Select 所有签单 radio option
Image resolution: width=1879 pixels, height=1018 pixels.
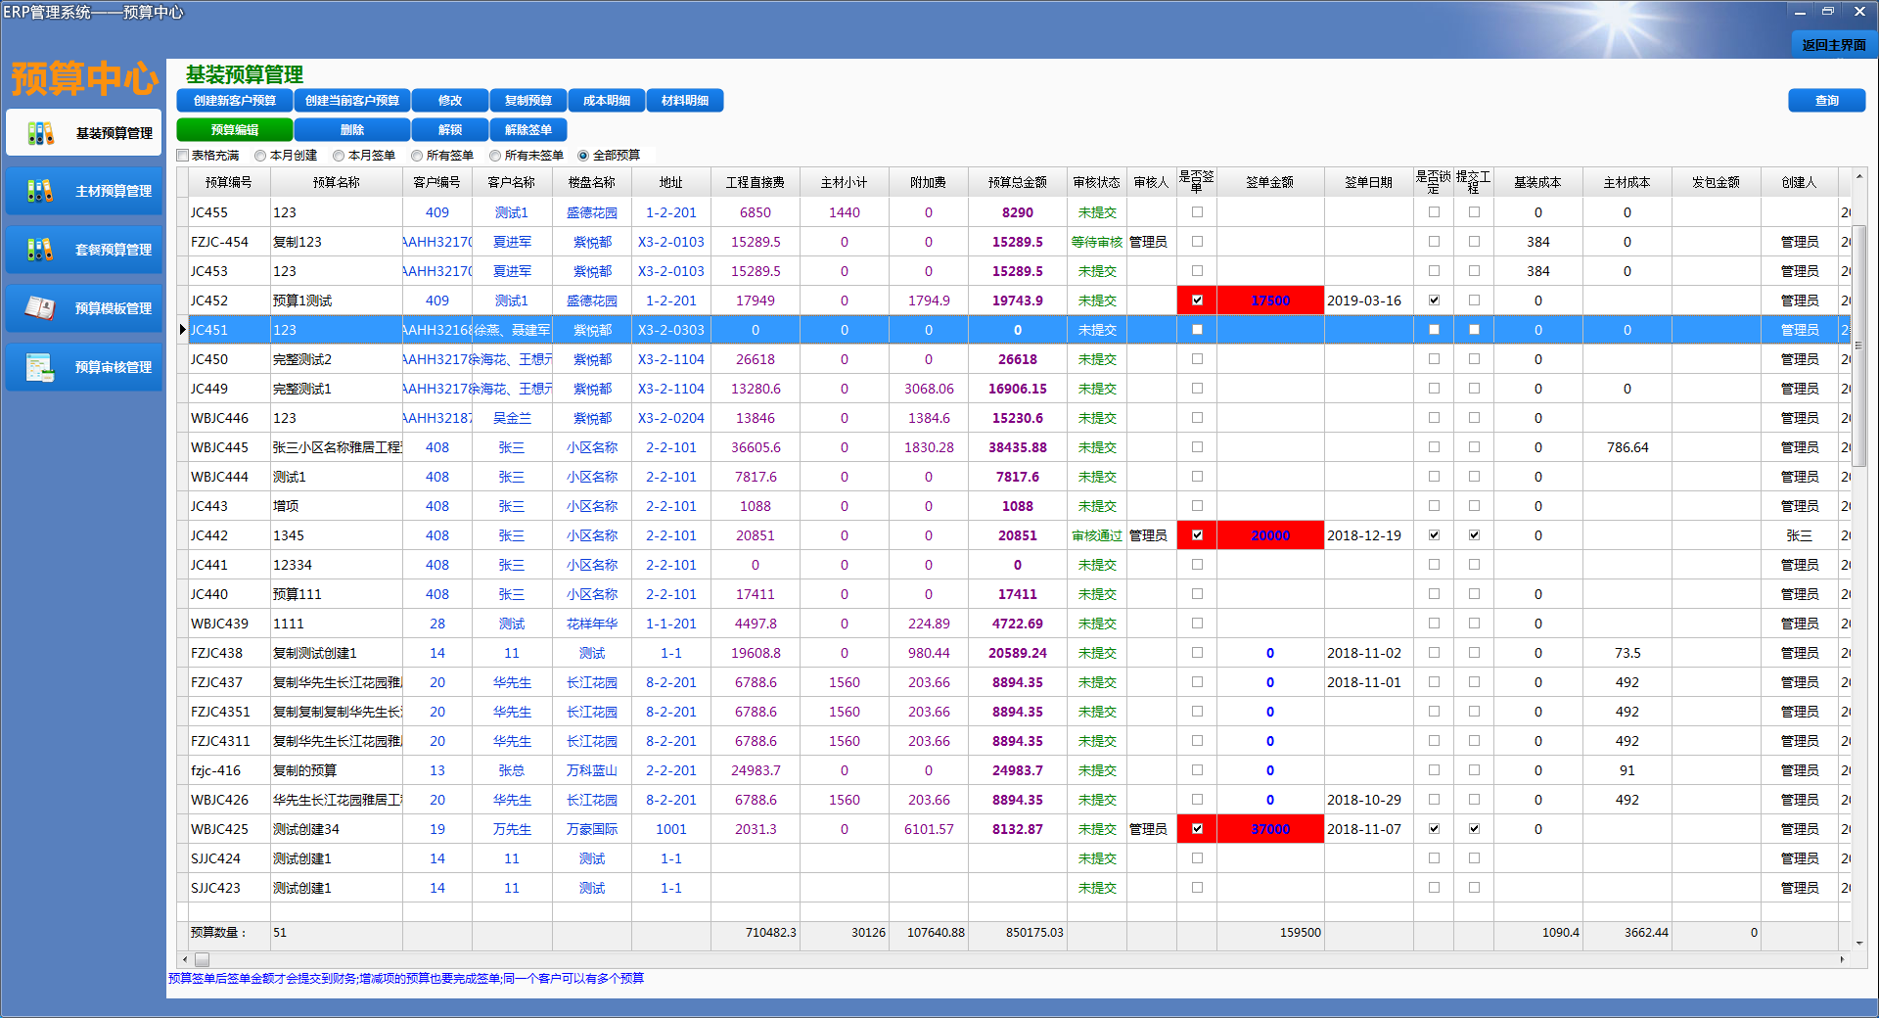(x=417, y=156)
